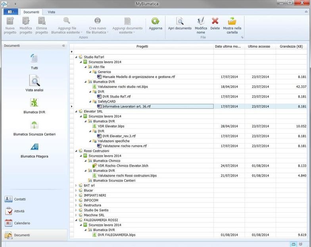The image size is (311, 247).
Task: Click the red Delete icon
Action: [215, 21]
